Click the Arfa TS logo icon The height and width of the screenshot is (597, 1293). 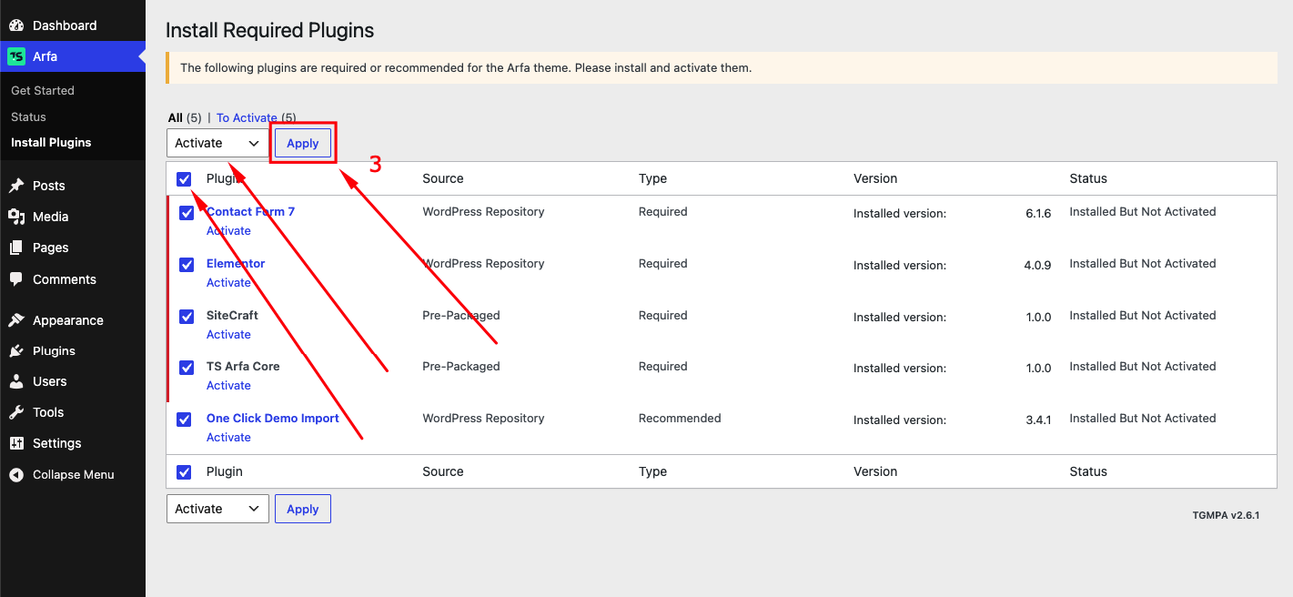[16, 56]
